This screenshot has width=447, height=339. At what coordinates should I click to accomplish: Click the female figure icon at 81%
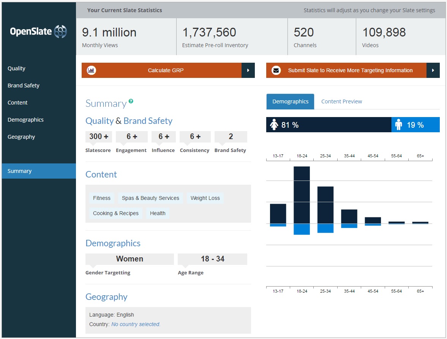[274, 125]
